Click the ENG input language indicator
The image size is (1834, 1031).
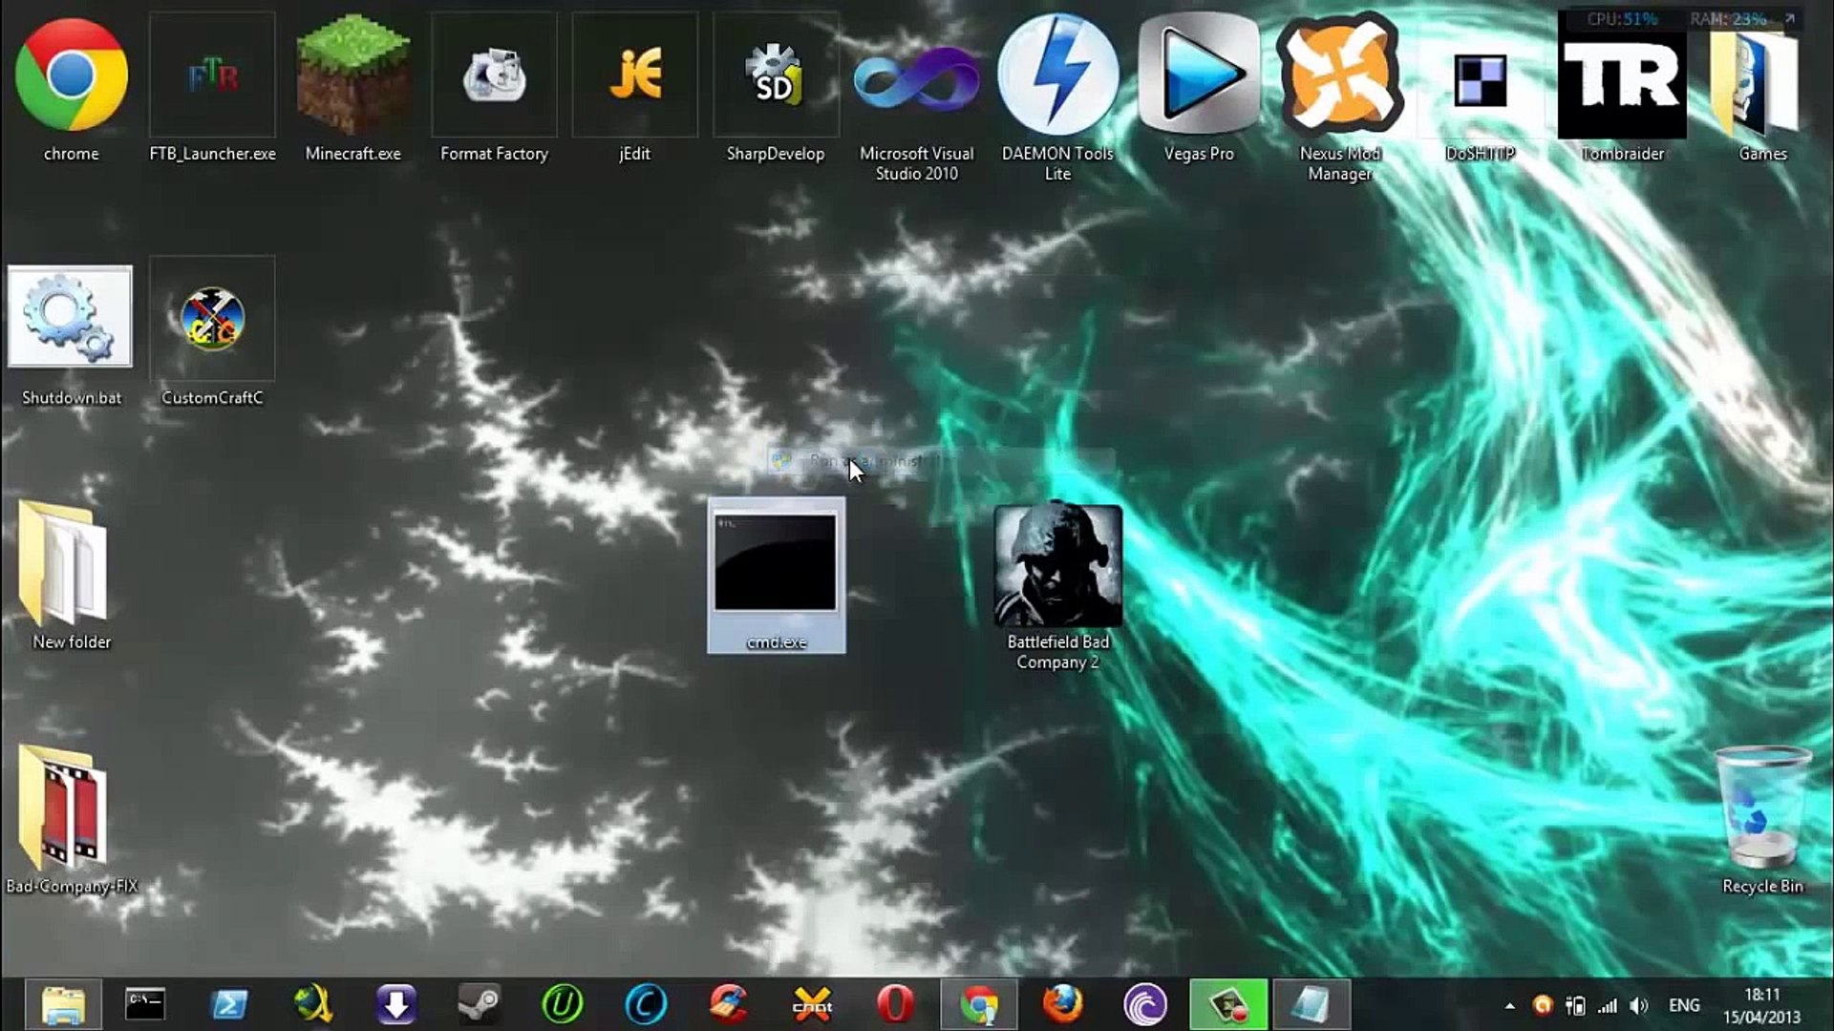1684,1005
